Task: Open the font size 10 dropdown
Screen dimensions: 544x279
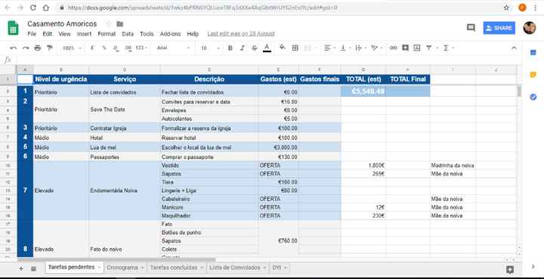Action: 210,48
